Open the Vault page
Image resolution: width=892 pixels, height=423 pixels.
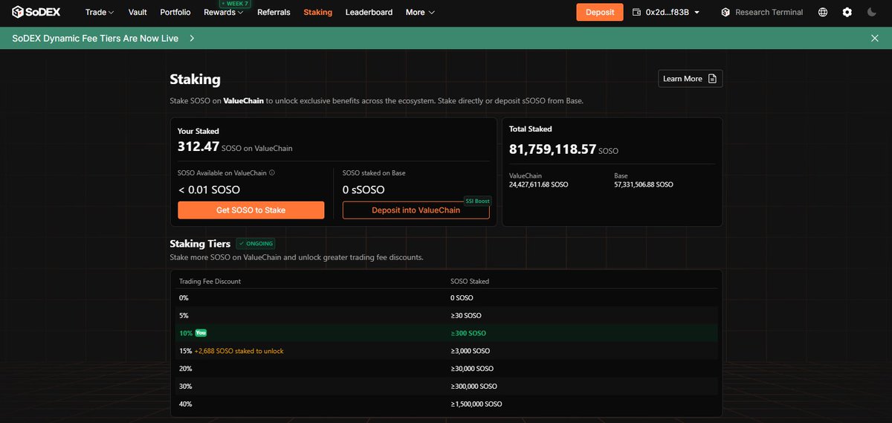138,12
